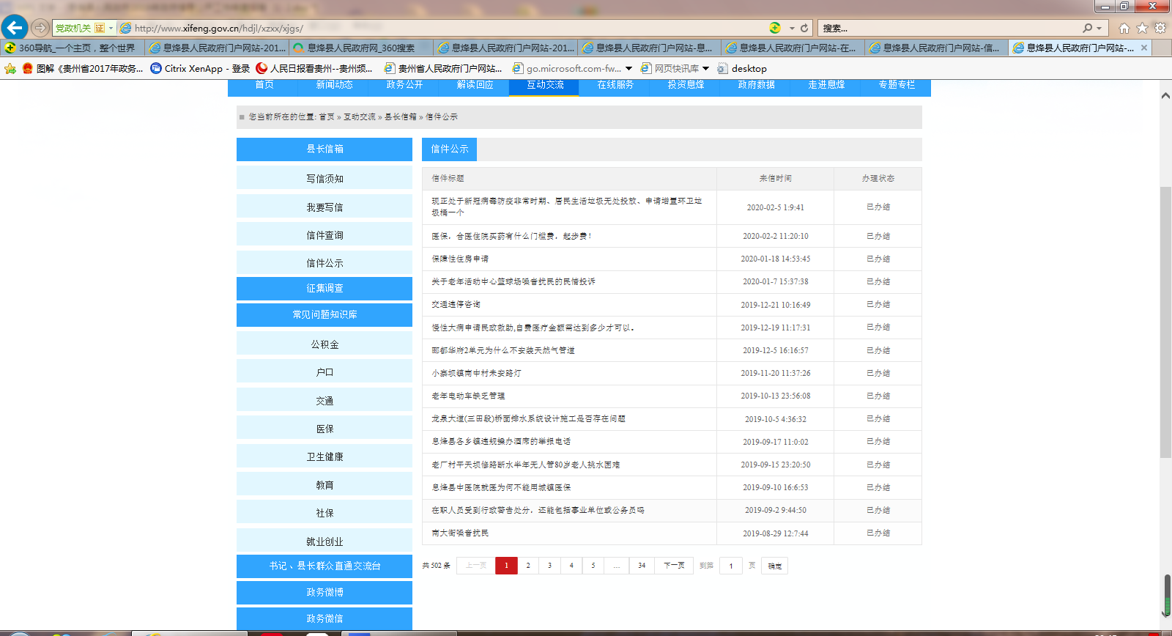Open 我要写信 in the sidebar
This screenshot has height=636, width=1172.
324,207
